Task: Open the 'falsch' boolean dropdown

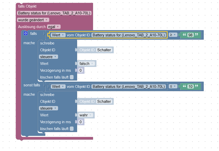Action: [x=86, y=64]
